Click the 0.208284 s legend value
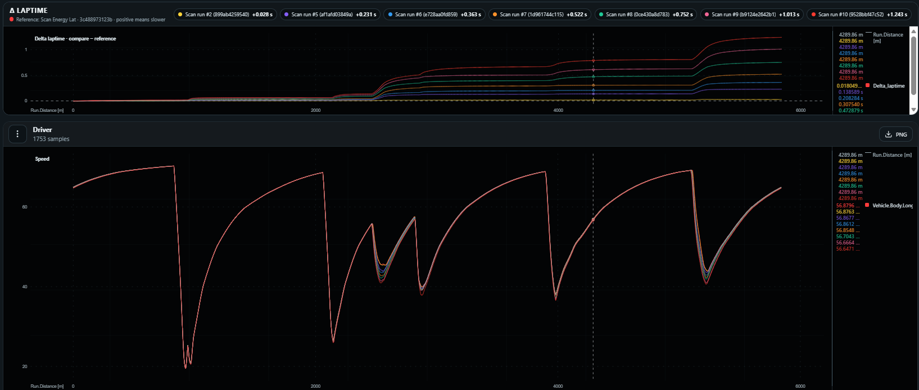 pos(850,98)
